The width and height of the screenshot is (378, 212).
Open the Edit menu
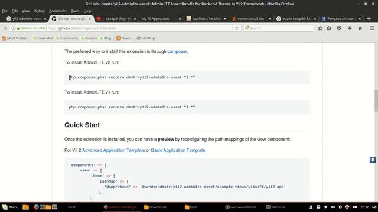click(15, 11)
